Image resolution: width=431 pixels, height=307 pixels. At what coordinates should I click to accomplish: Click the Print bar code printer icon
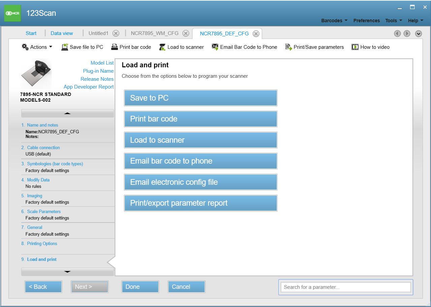[115, 47]
